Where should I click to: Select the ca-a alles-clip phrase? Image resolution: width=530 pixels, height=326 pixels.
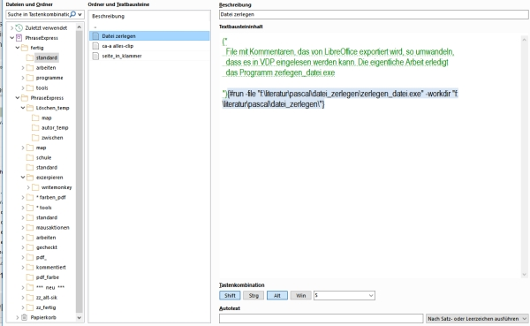click(x=149, y=46)
